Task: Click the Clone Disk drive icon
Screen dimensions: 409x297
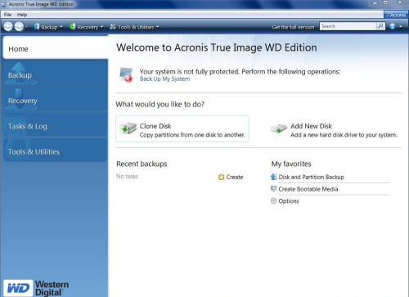Action: tap(128, 128)
